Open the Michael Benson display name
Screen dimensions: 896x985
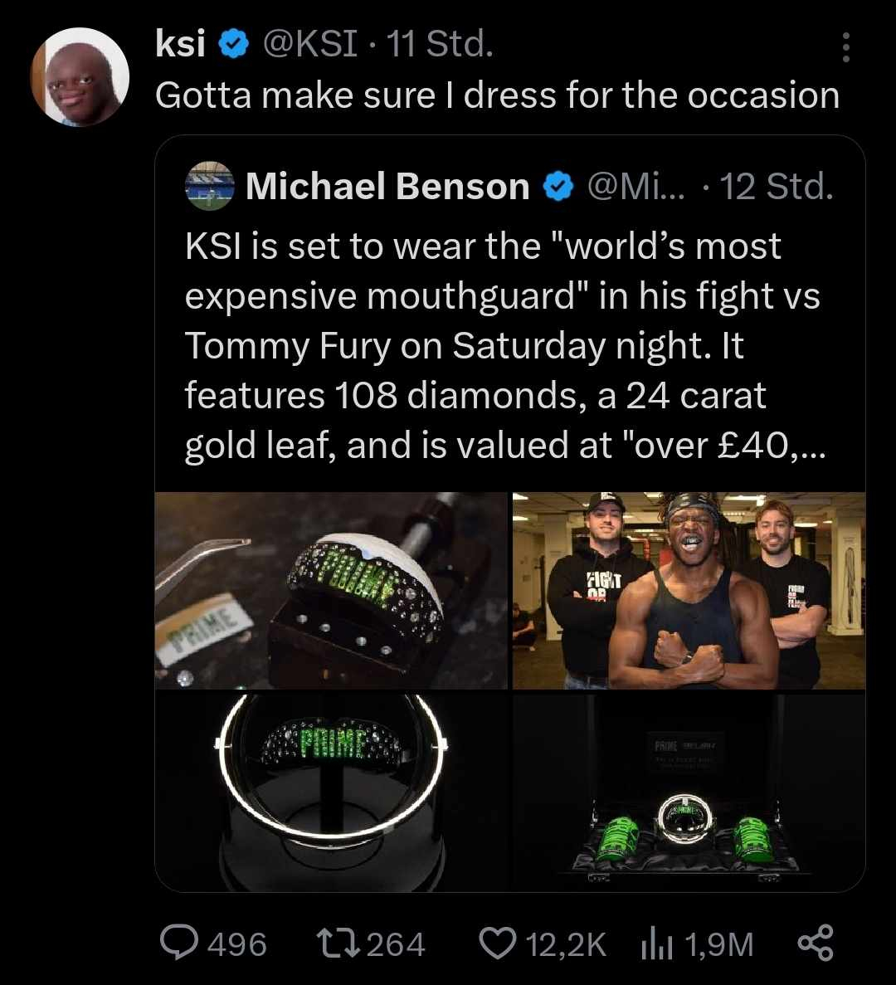(387, 187)
